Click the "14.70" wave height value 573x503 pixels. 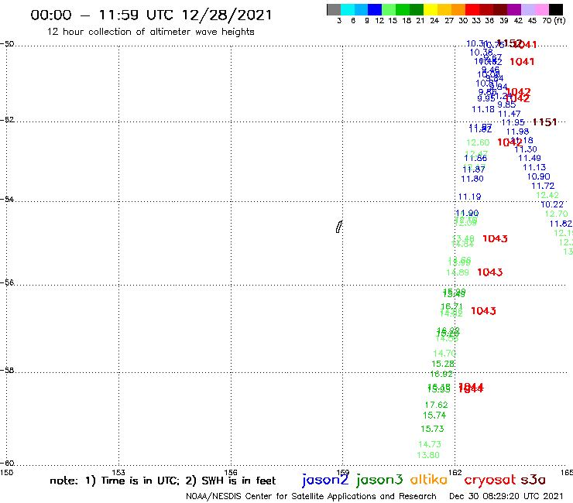pos(444,354)
